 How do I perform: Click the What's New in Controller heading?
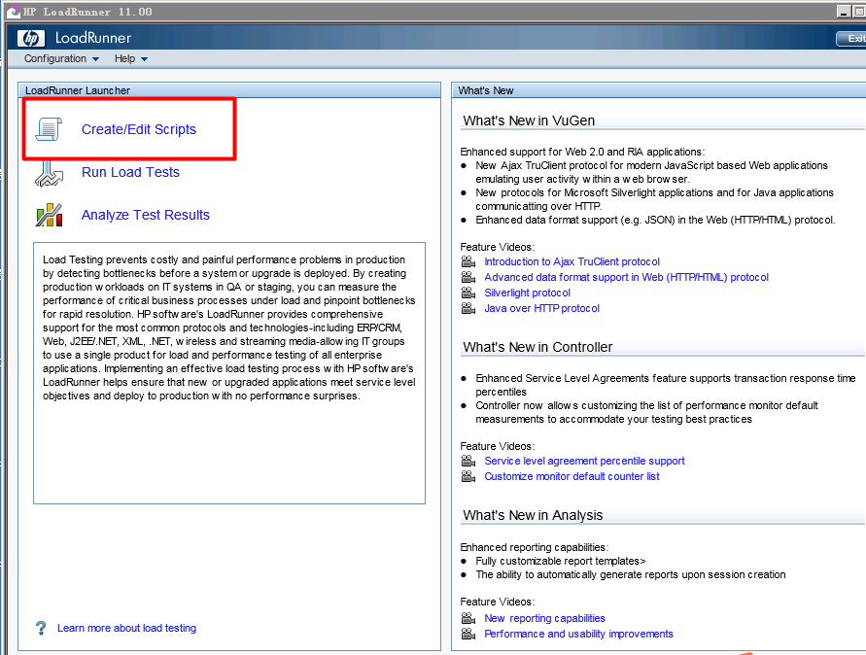coord(537,347)
